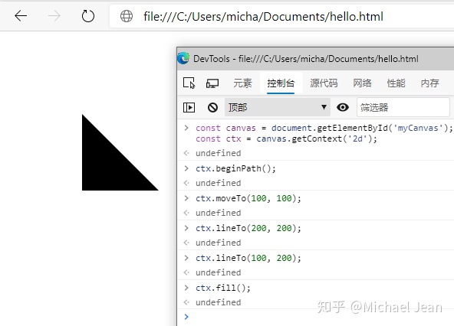Open the 源代码 tab
Viewport: 454px width, 326px height.
pyautogui.click(x=324, y=83)
